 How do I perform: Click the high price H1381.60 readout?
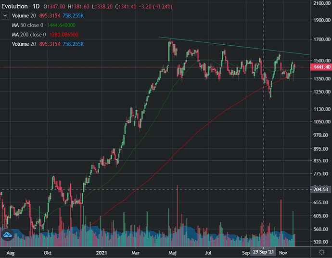pos(78,7)
